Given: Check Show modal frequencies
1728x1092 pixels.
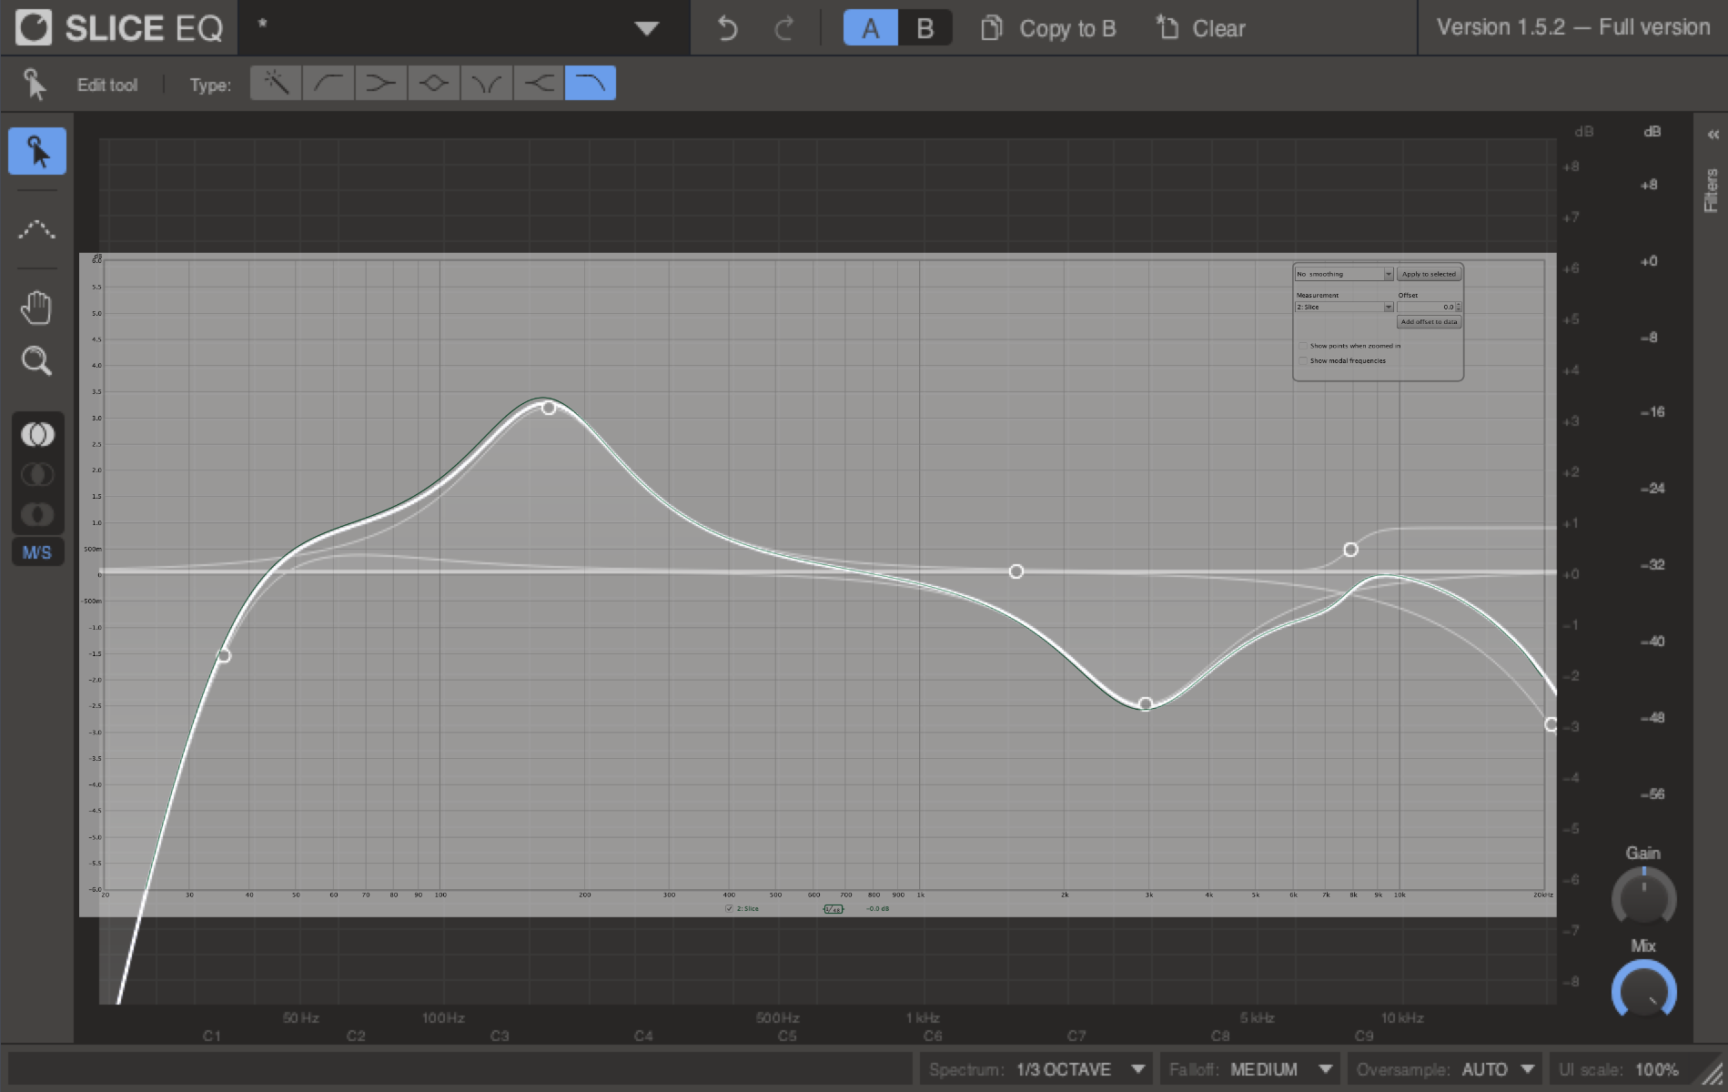Looking at the screenshot, I should coord(1303,361).
